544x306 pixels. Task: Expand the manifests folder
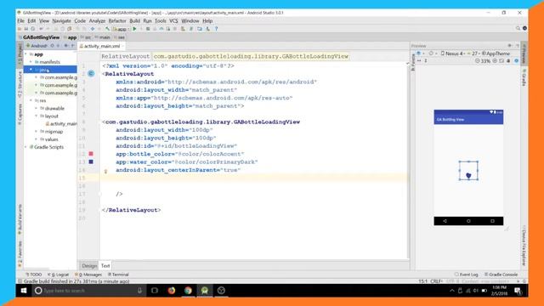31,62
